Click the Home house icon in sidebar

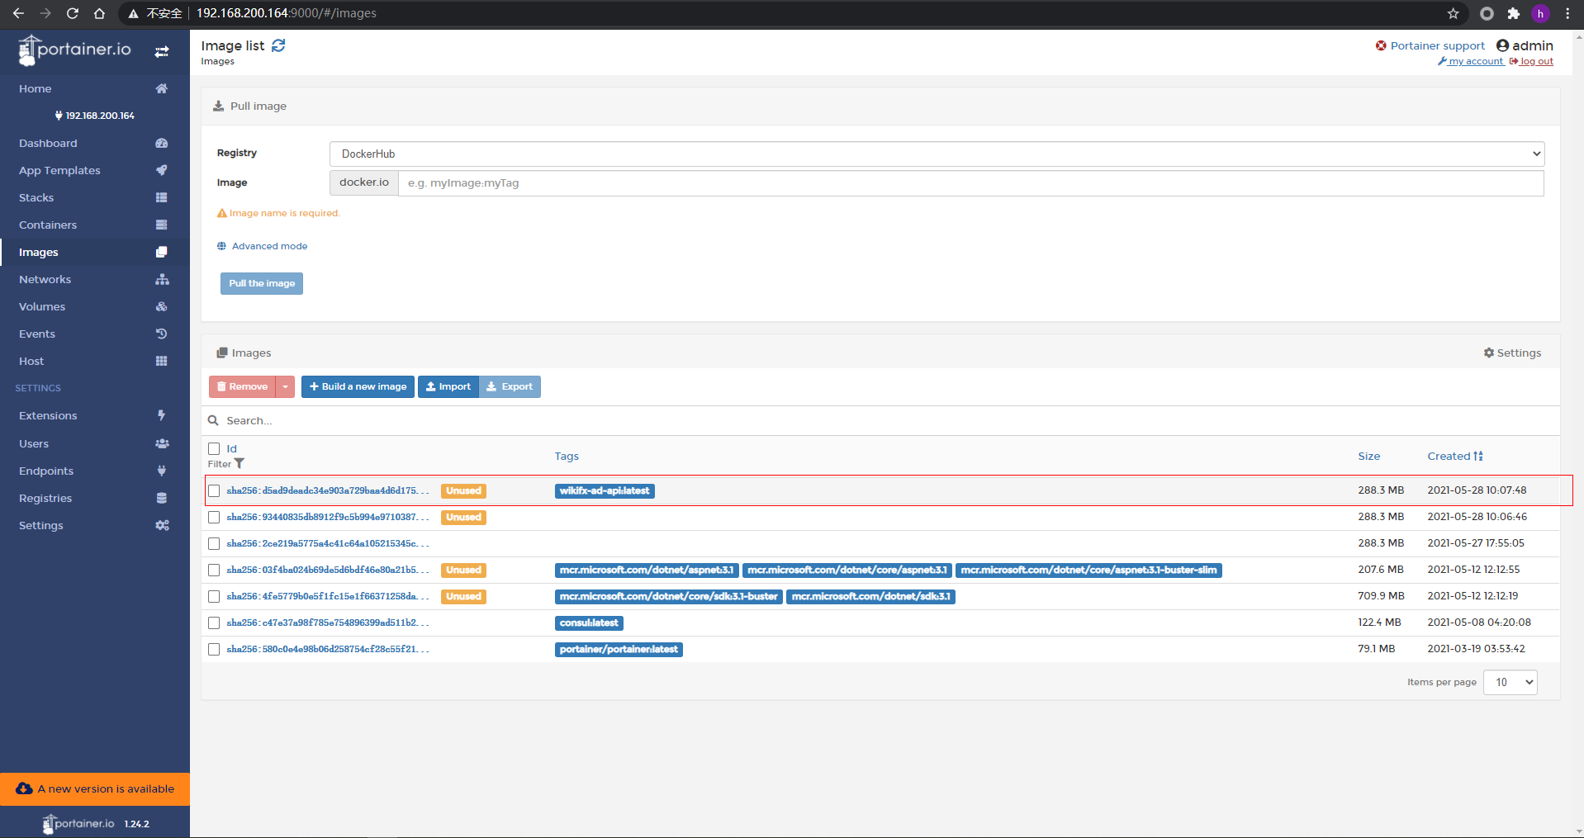click(x=162, y=88)
